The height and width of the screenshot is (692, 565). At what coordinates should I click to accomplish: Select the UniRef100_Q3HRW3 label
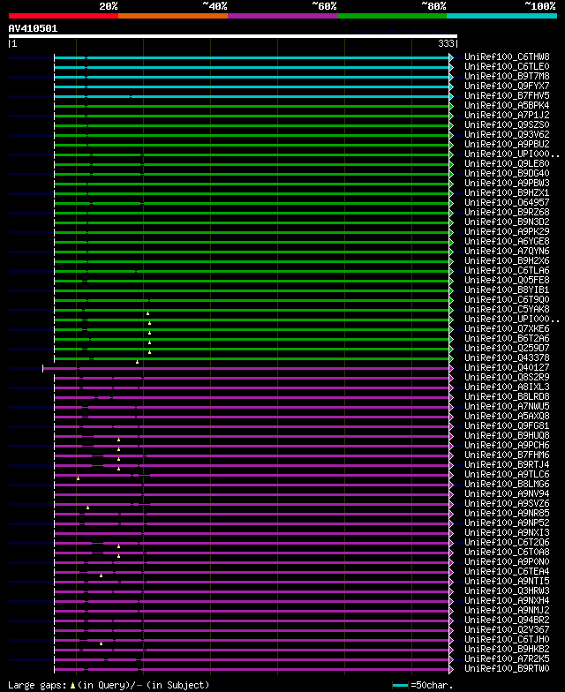(x=507, y=591)
